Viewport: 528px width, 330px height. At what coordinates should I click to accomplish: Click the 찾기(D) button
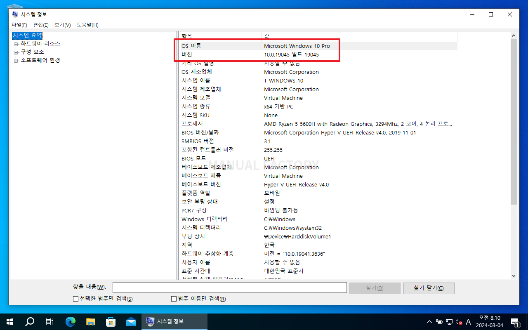tap(375, 288)
